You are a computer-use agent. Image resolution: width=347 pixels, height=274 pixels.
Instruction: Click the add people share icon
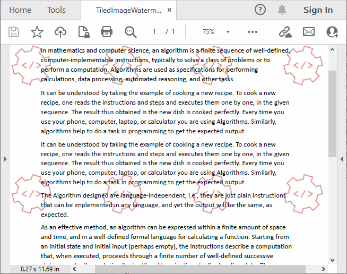coord(332,32)
